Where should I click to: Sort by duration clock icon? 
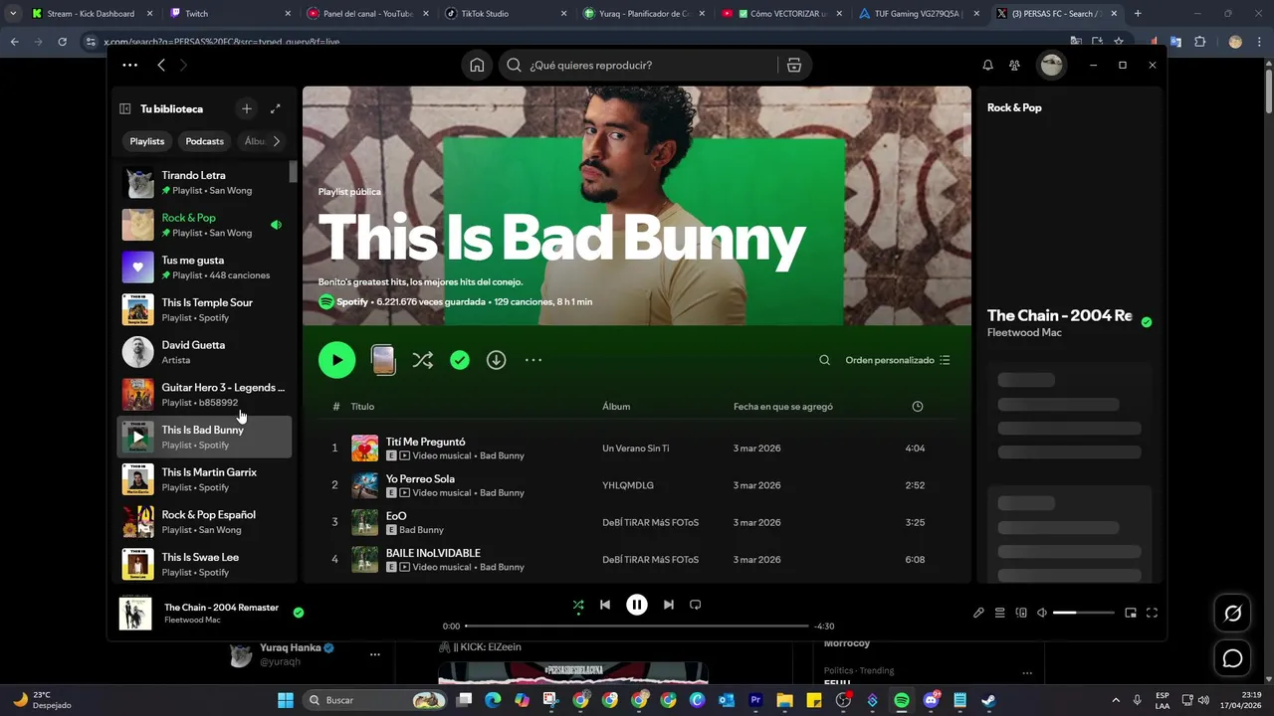(x=918, y=406)
